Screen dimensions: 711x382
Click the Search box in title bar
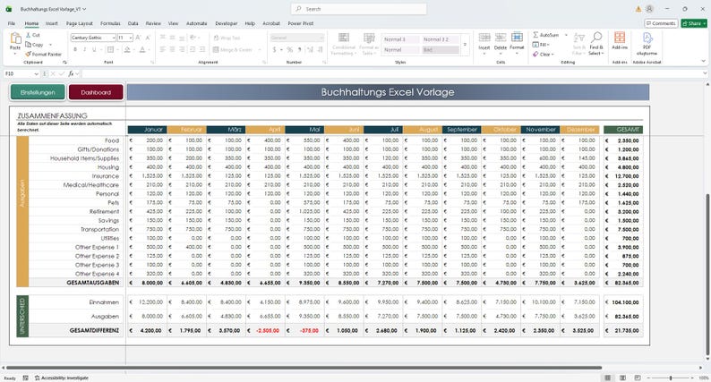[x=358, y=9]
